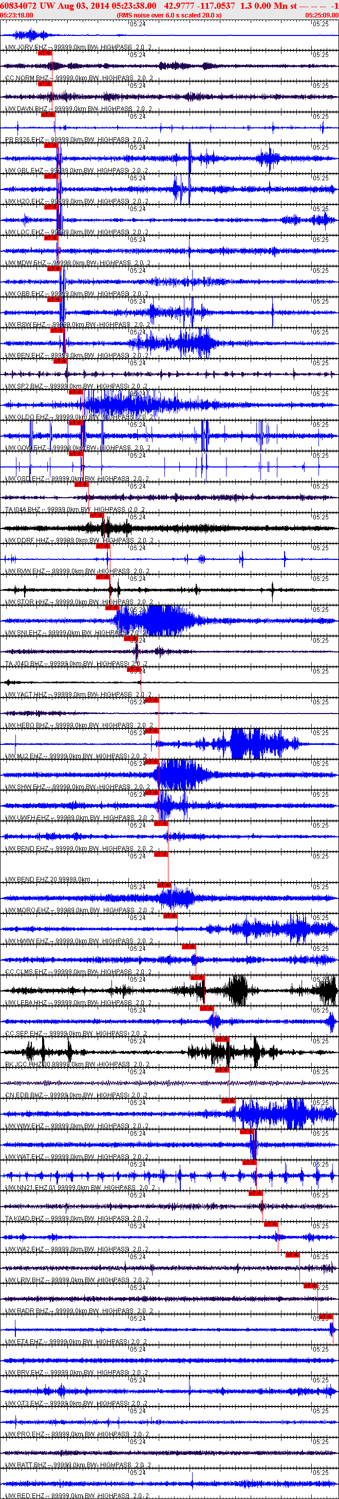339x1499 pixels.
Task: Select the UW.MJ2.EHZ station label
Action: pos(24,757)
